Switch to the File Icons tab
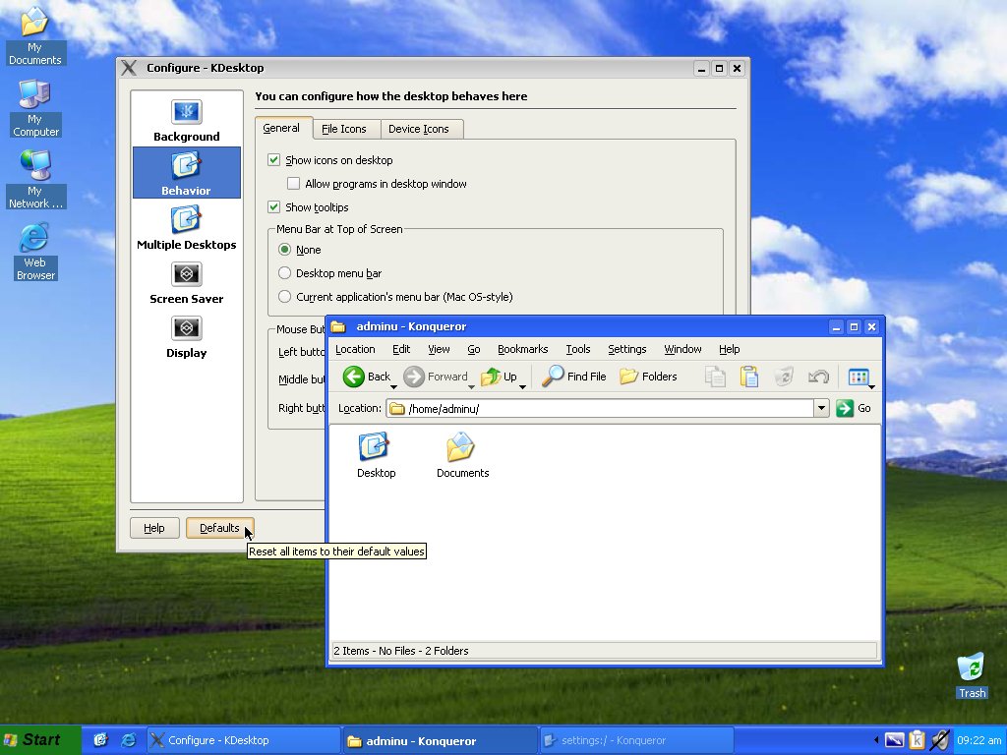The image size is (1007, 755). point(345,128)
